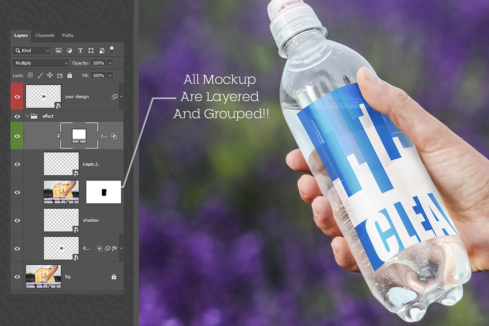Click blending options icon on 'R...' layer
This screenshot has height=326, width=489.
99,248
